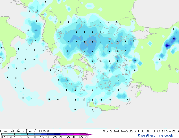Select the 40–45 mm magenta legend swatch
This screenshot has height=138, width=179.
77,134
